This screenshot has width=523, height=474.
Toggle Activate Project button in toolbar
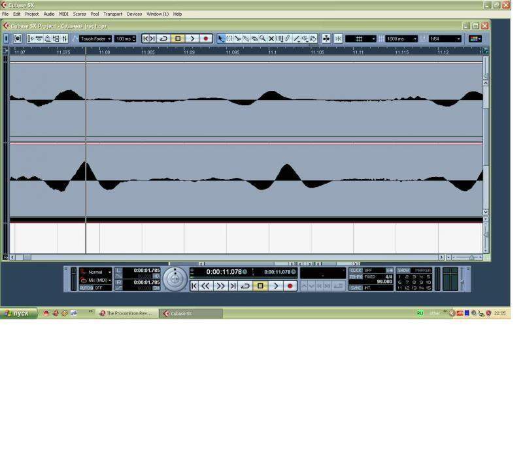(x=6, y=39)
